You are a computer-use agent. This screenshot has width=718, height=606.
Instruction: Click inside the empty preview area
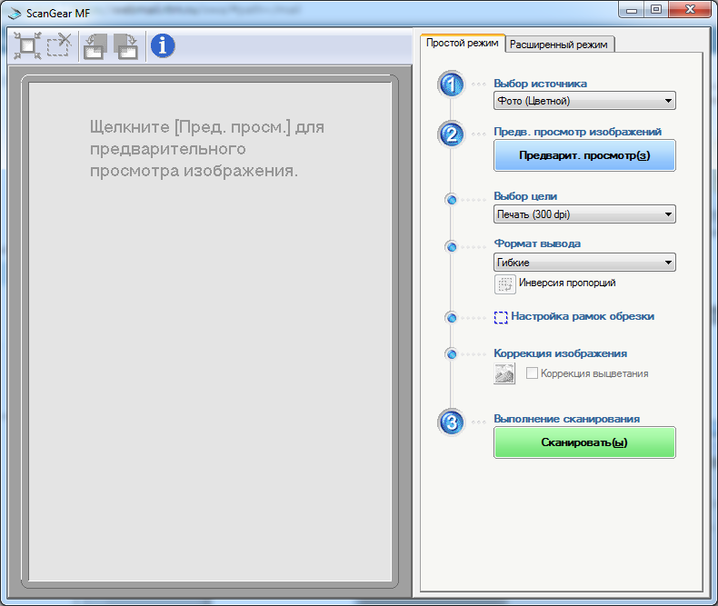pyautogui.click(x=211, y=363)
